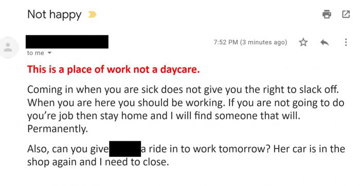Click the sender avatar picture
This screenshot has height=186, width=360.
pyautogui.click(x=8, y=47)
